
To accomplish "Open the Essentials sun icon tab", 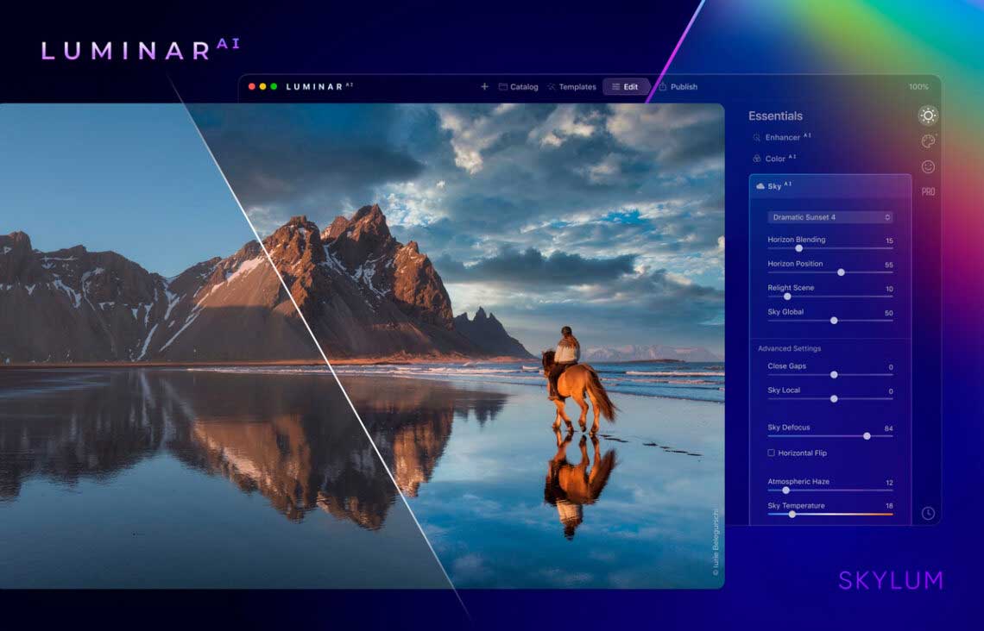I will point(928,116).
